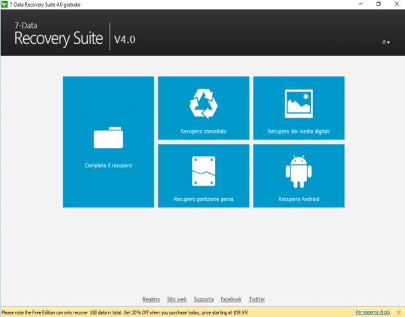Screen dimensions: 405x317
Task: Open Completa il recupero folder icon
Action: (x=109, y=137)
